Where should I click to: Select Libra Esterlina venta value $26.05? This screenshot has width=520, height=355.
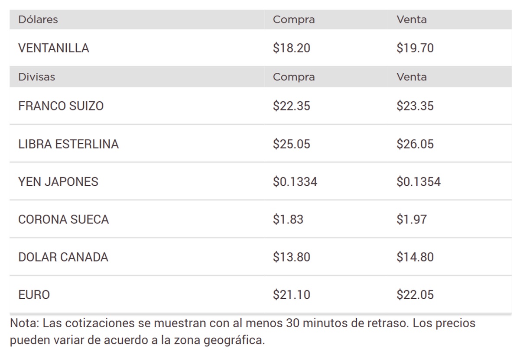click(x=415, y=144)
